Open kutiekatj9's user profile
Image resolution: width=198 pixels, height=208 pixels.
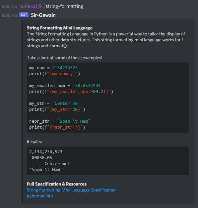pos(31,6)
